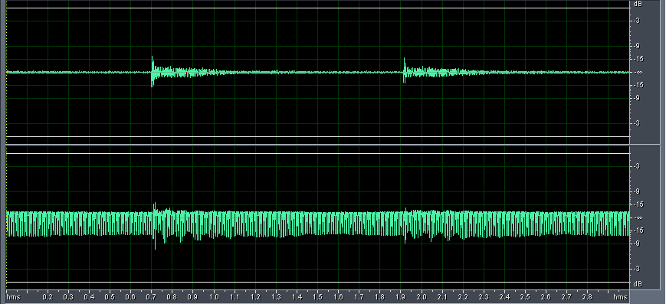Click lower channel spike near 1.9 seconds

(x=405, y=225)
